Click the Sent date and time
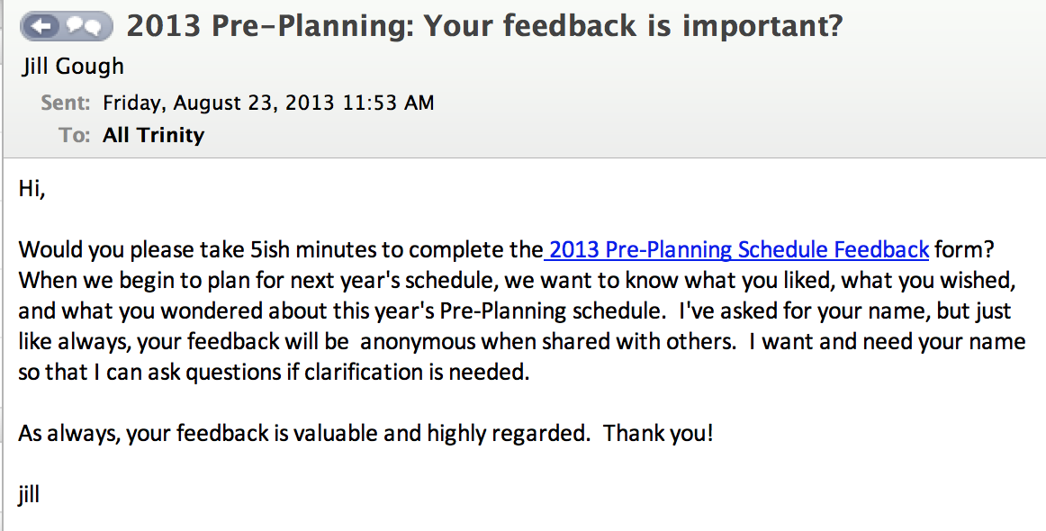Viewport: 1046px width, 531px height. tap(268, 103)
